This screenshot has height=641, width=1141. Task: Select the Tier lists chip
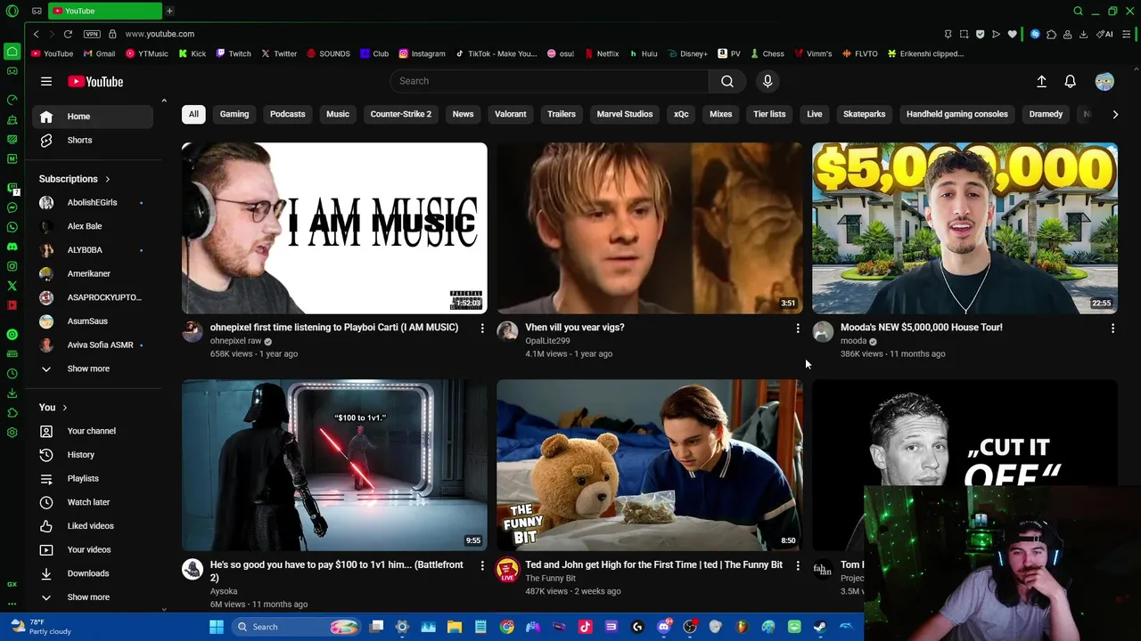pyautogui.click(x=769, y=114)
